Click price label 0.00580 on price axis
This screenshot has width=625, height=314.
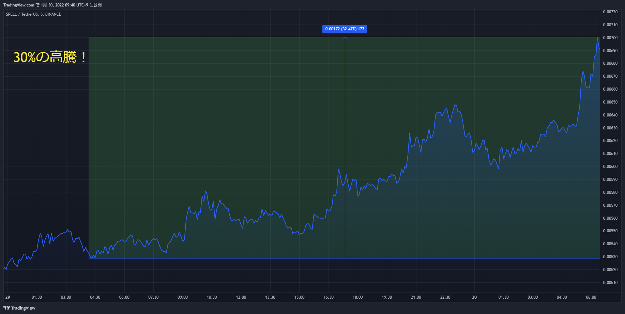coord(610,192)
